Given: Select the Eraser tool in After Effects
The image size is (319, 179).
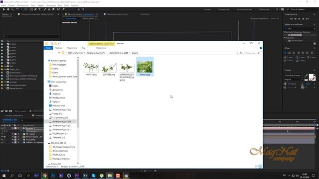Looking at the screenshot, I should pyautogui.click(x=53, y=9).
